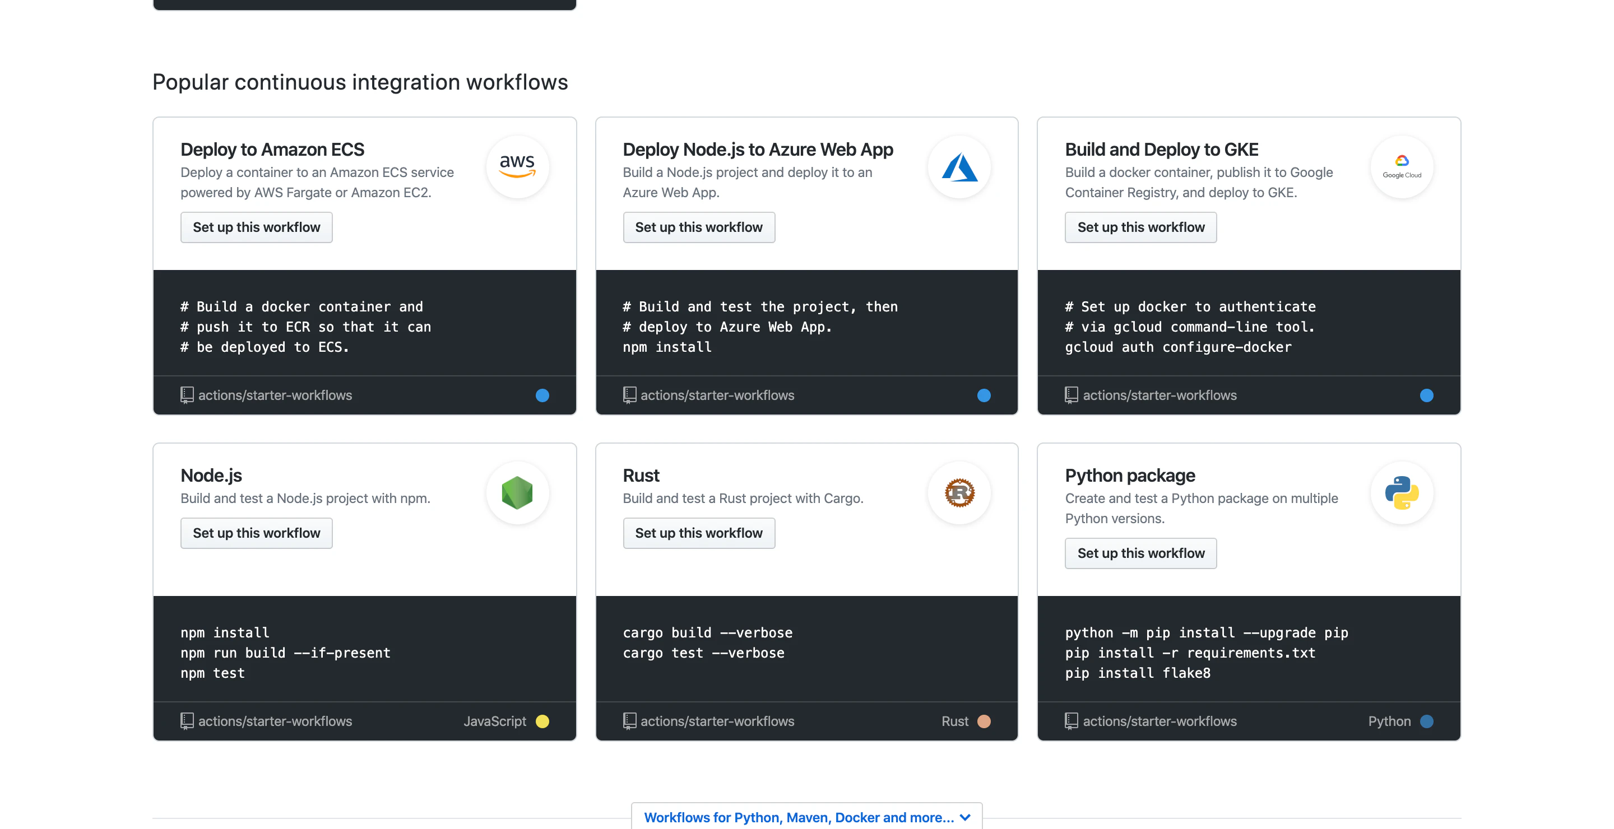This screenshot has width=1614, height=829.
Task: Click the Rust gear logo icon
Action: point(959,493)
